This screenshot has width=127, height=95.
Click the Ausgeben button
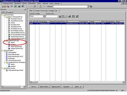tap(67, 87)
